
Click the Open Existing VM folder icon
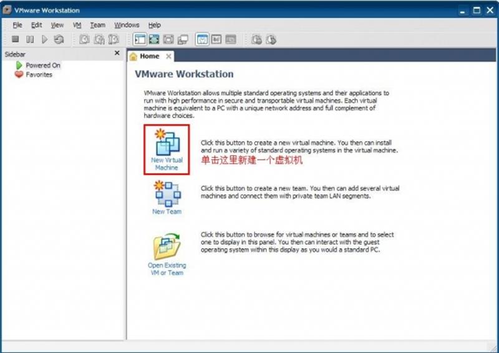pos(167,246)
